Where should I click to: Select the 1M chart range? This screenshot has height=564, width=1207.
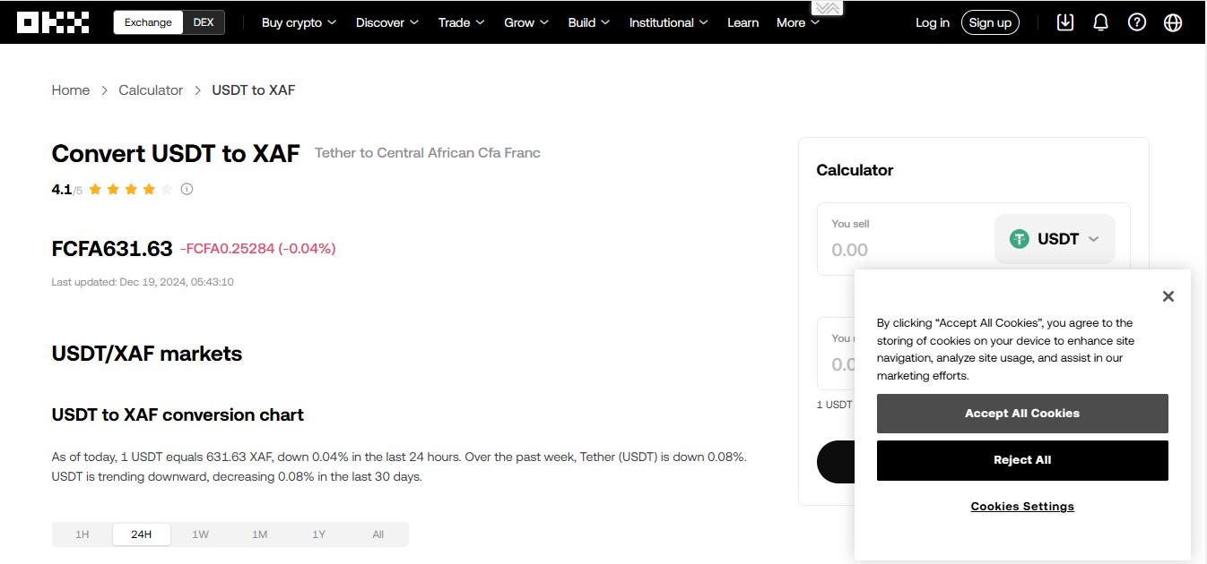point(260,534)
